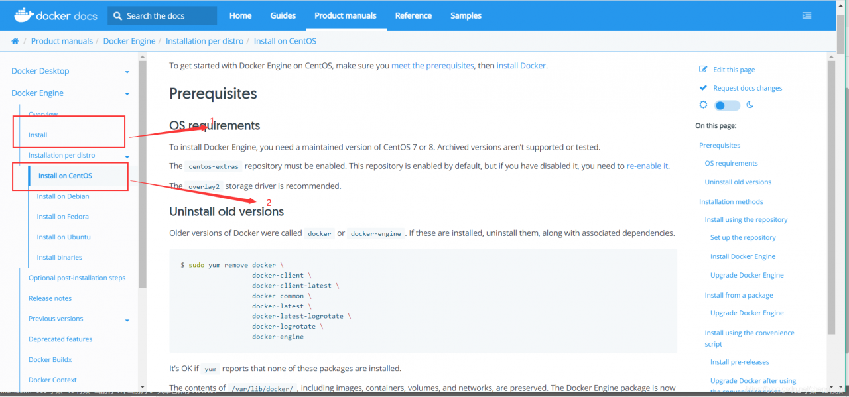Open Previous versions in sidebar
The height and width of the screenshot is (397, 849).
[56, 319]
